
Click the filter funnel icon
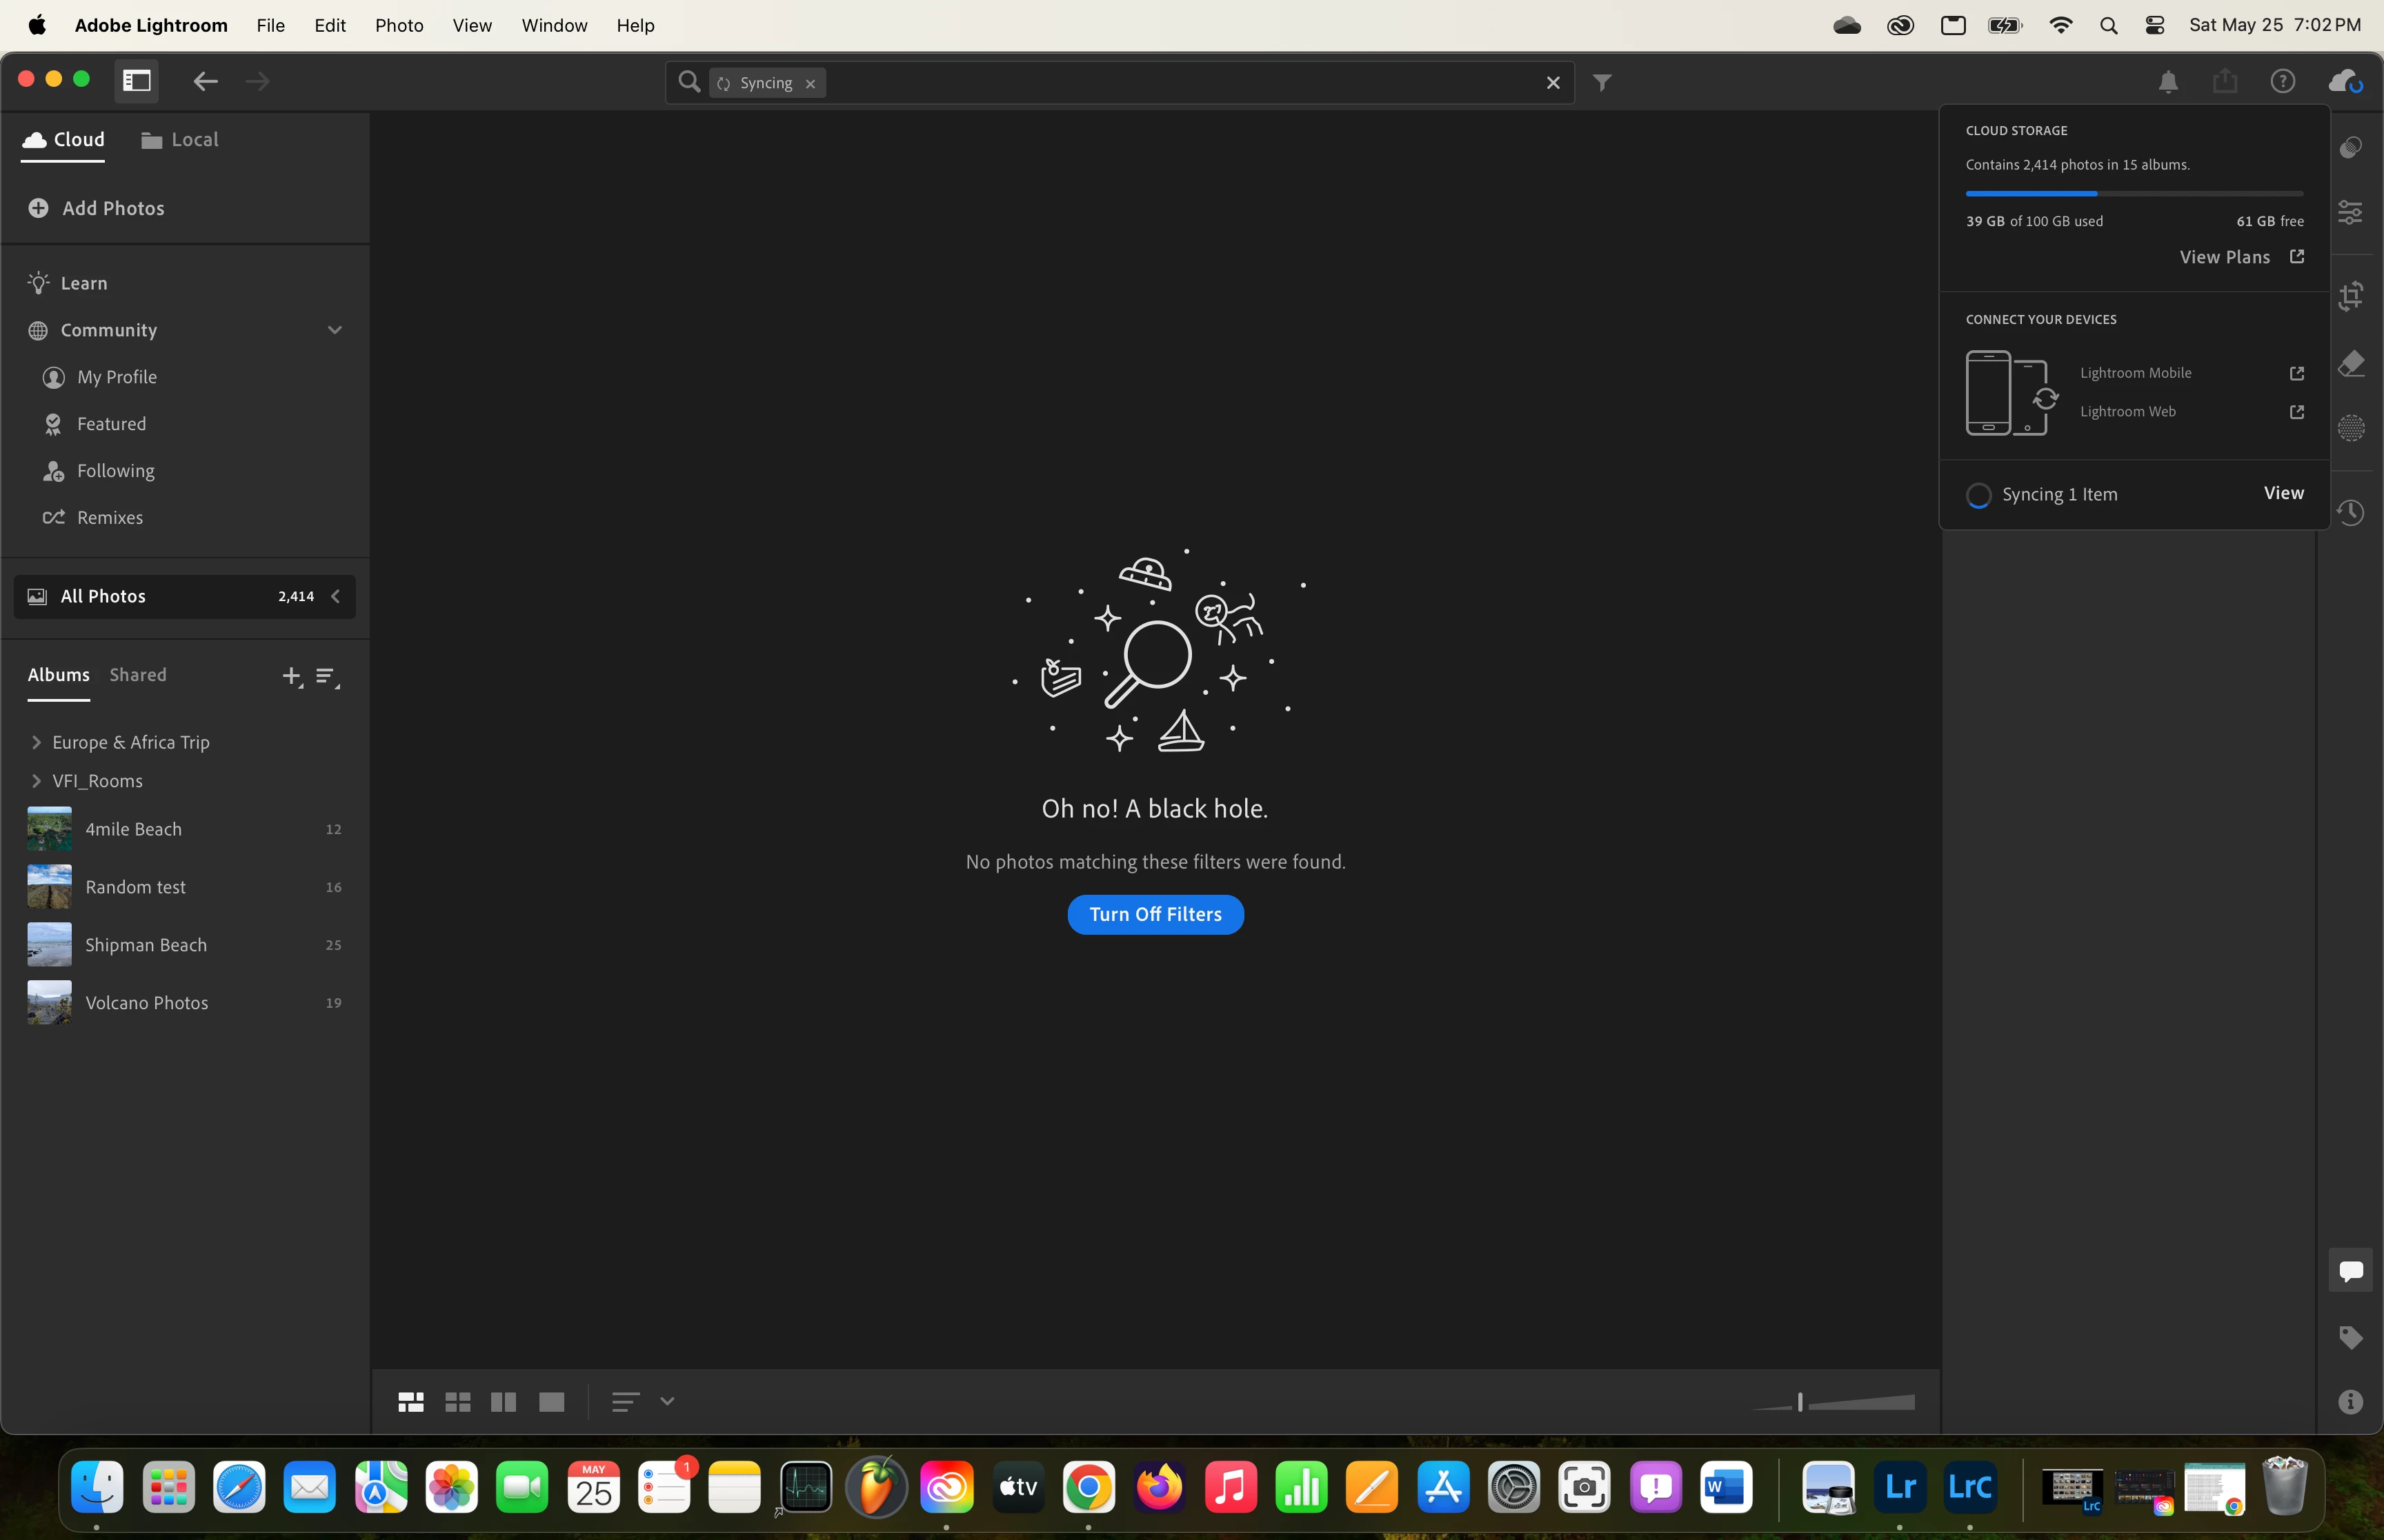pos(1602,83)
